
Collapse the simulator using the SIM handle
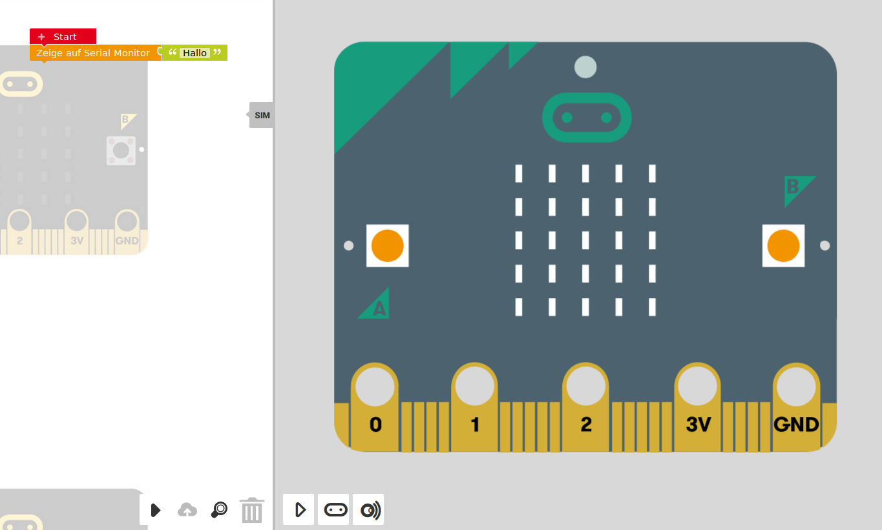261,114
